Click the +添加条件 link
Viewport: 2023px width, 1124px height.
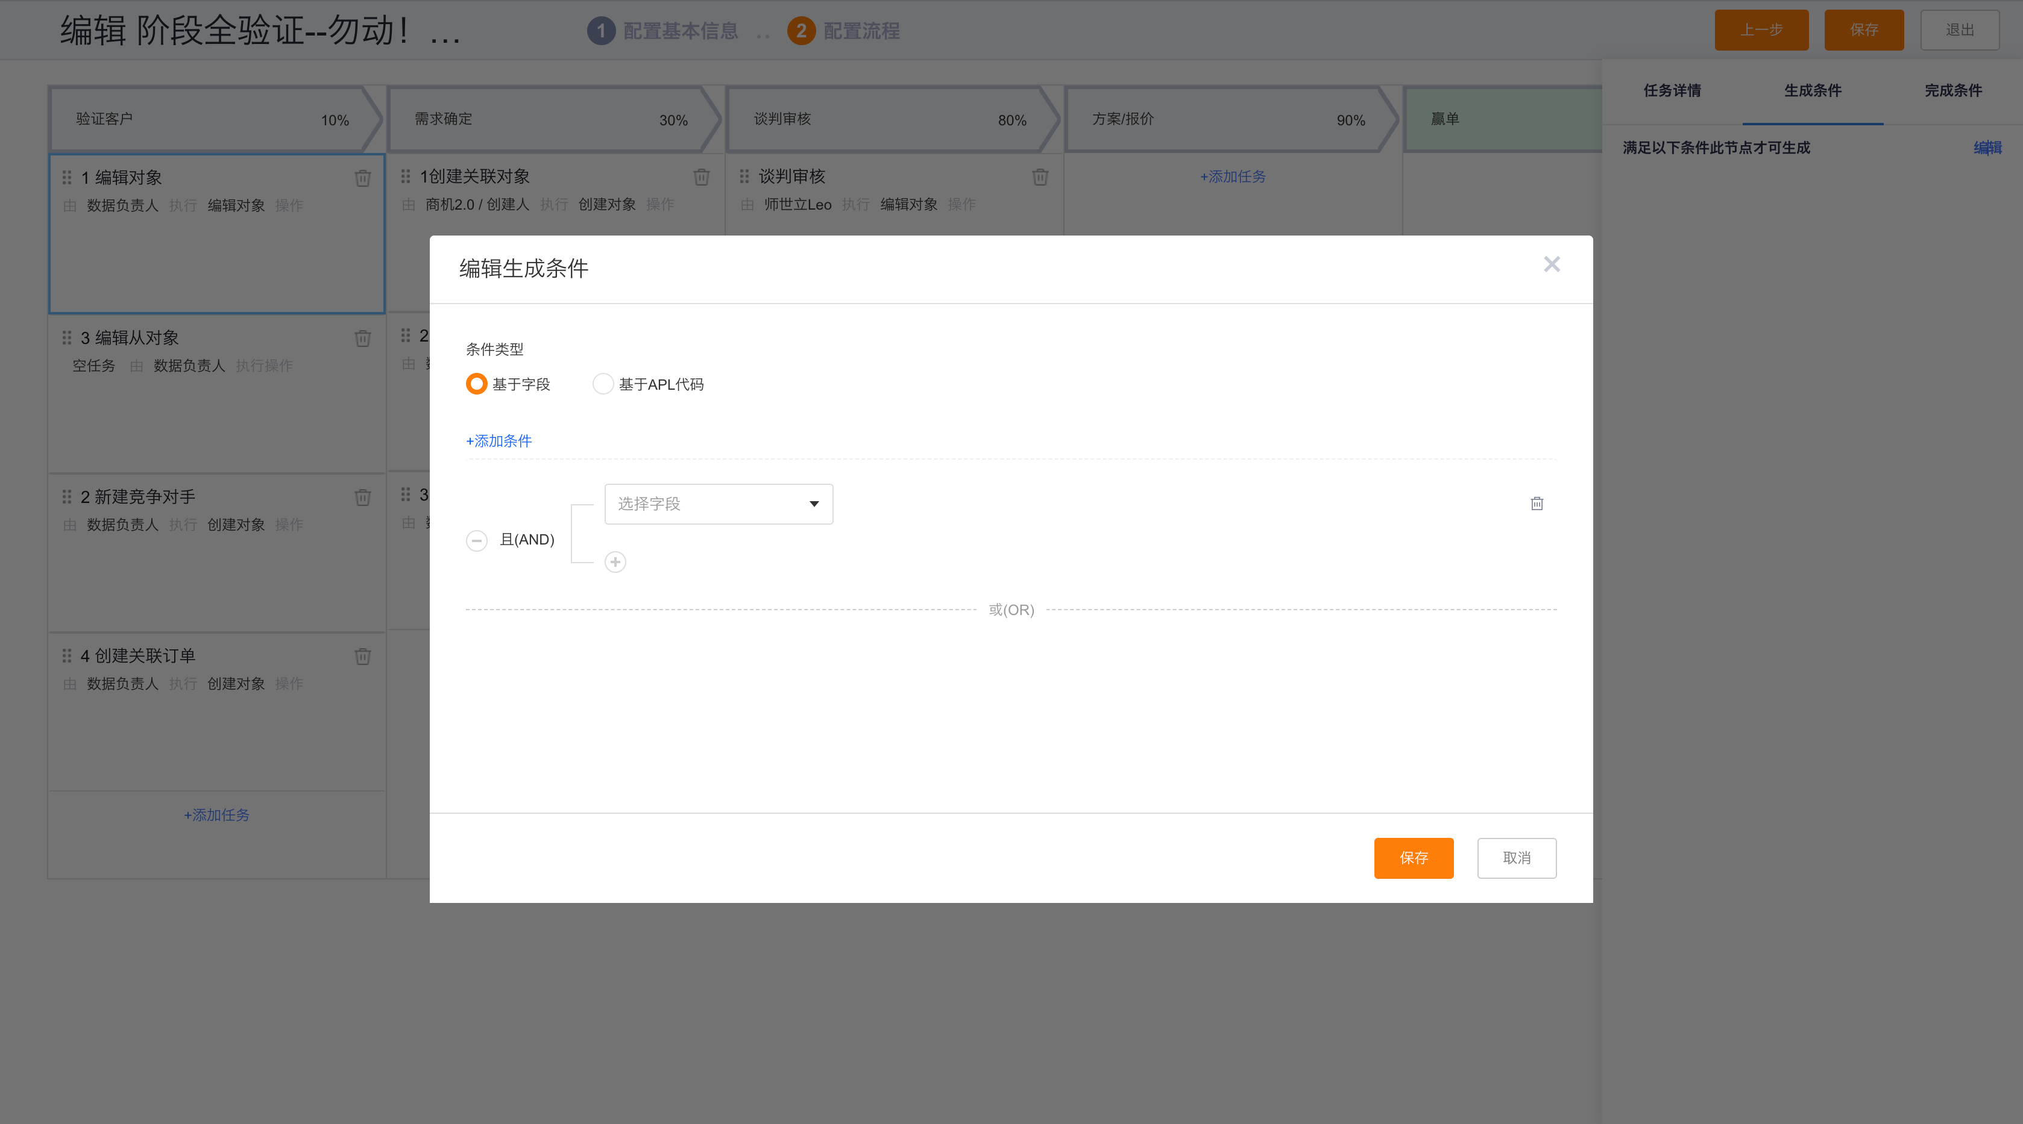499,441
